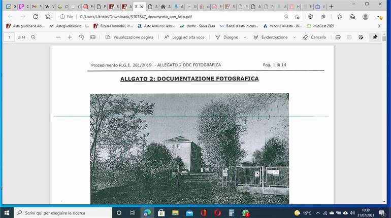
Task: Print the PDF document
Action: [338, 37]
